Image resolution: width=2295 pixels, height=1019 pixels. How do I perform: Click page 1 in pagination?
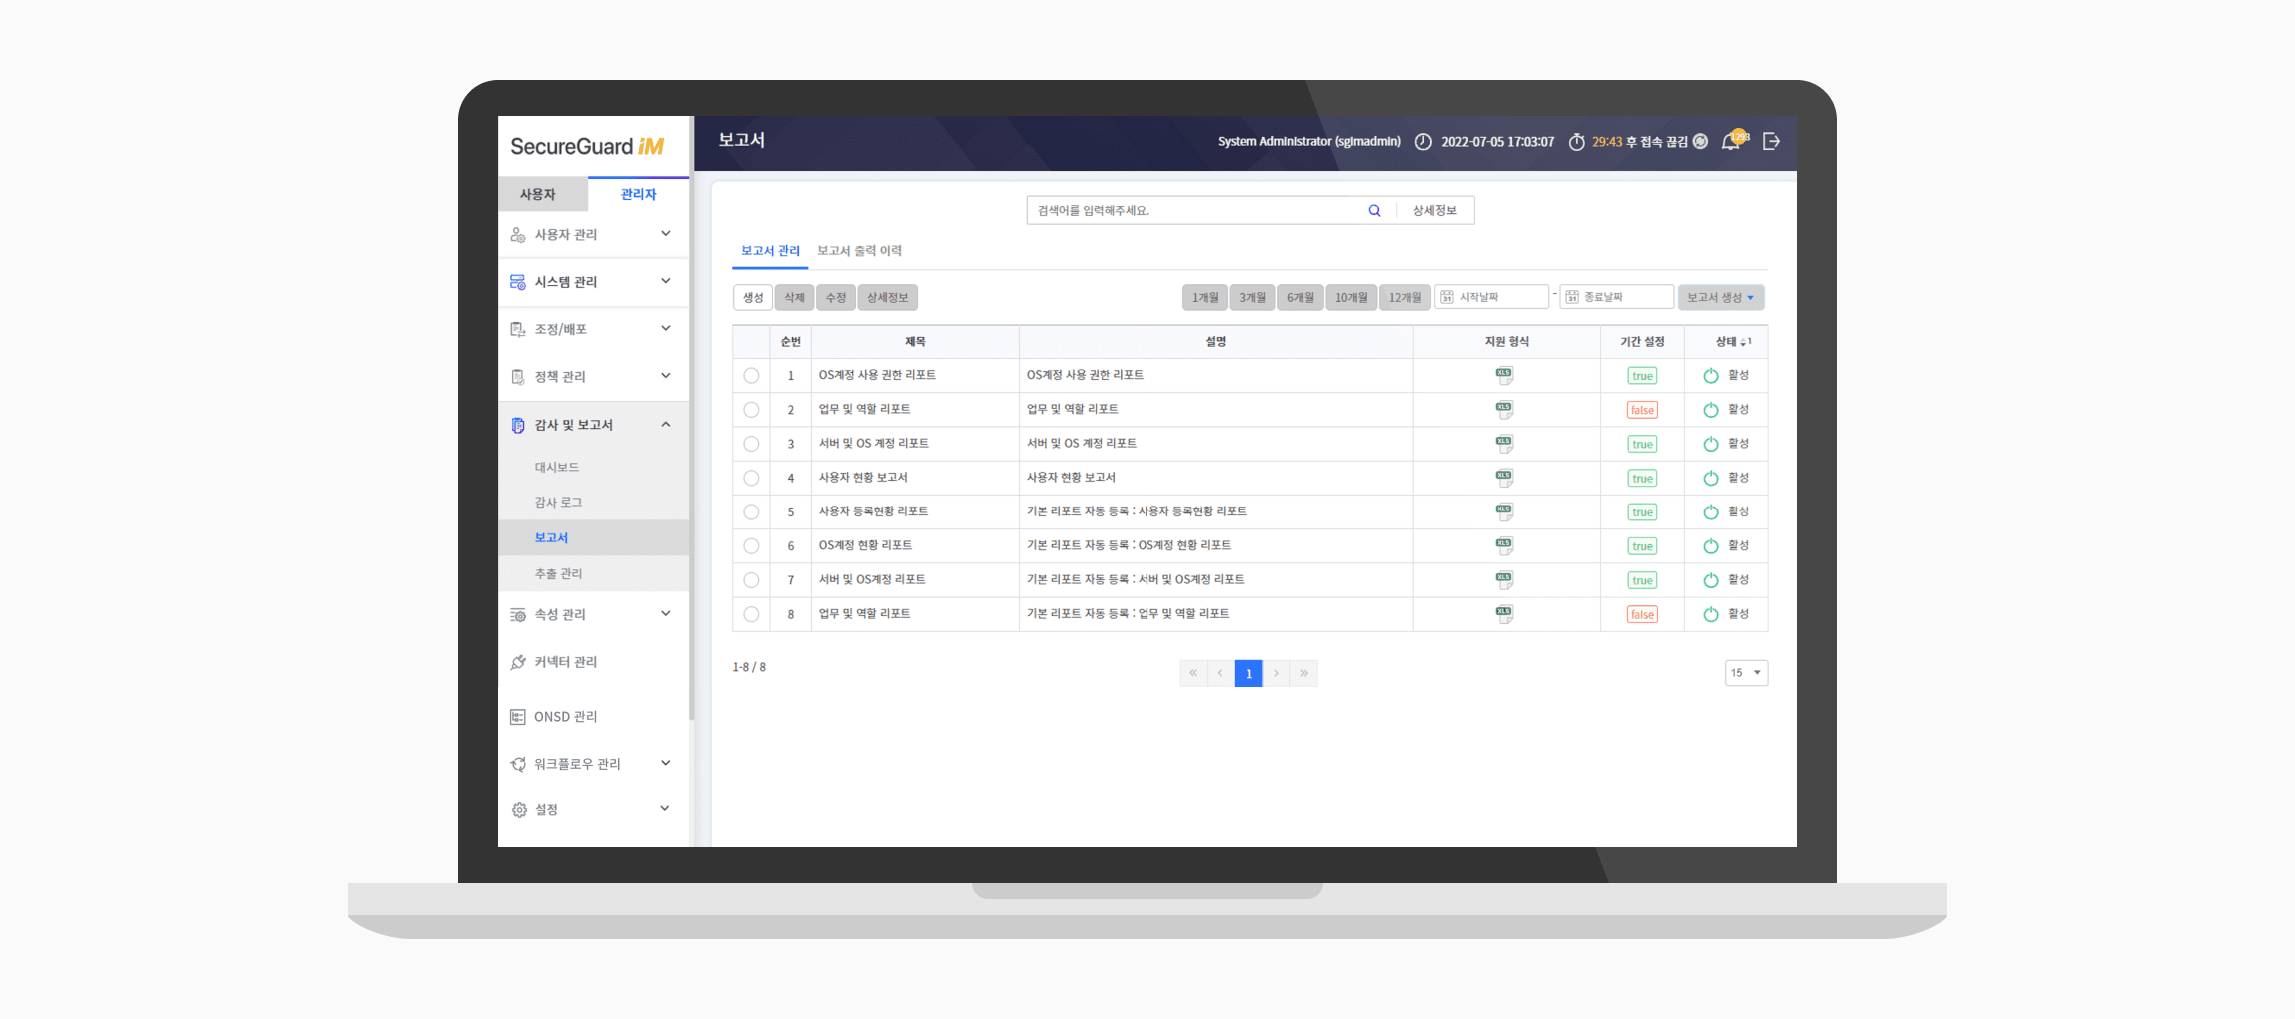pos(1248,673)
